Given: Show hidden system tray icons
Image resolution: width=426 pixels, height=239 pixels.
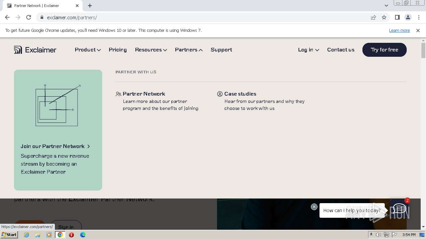Looking at the screenshot, I should tap(371, 235).
